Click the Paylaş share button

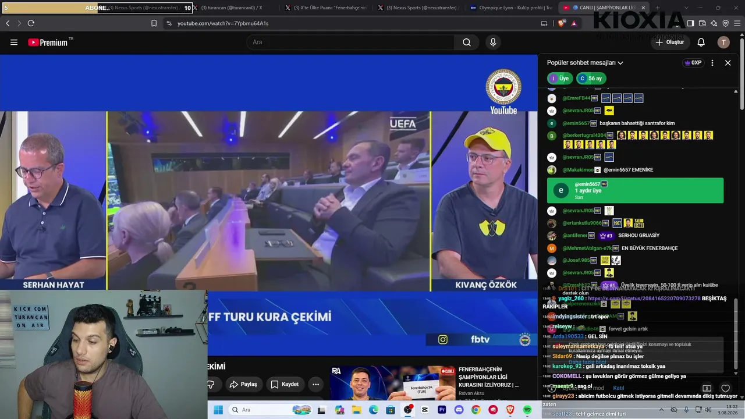tap(243, 385)
